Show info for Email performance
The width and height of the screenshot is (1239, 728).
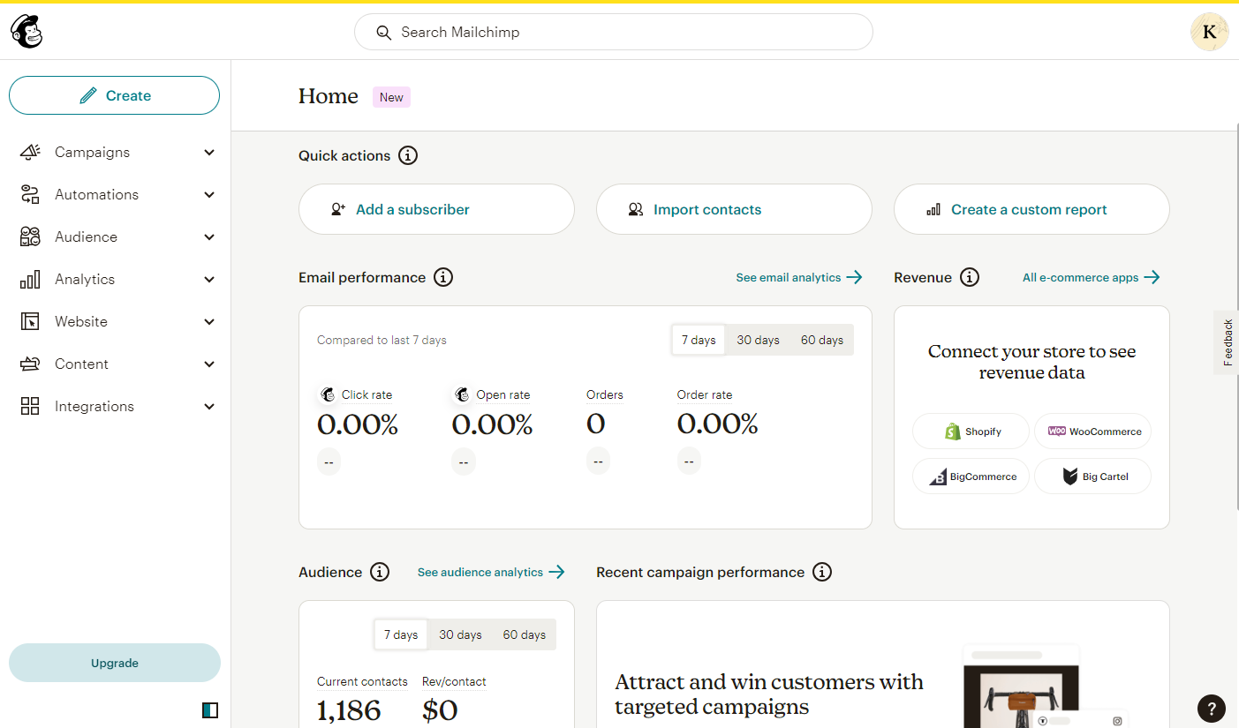coord(443,278)
